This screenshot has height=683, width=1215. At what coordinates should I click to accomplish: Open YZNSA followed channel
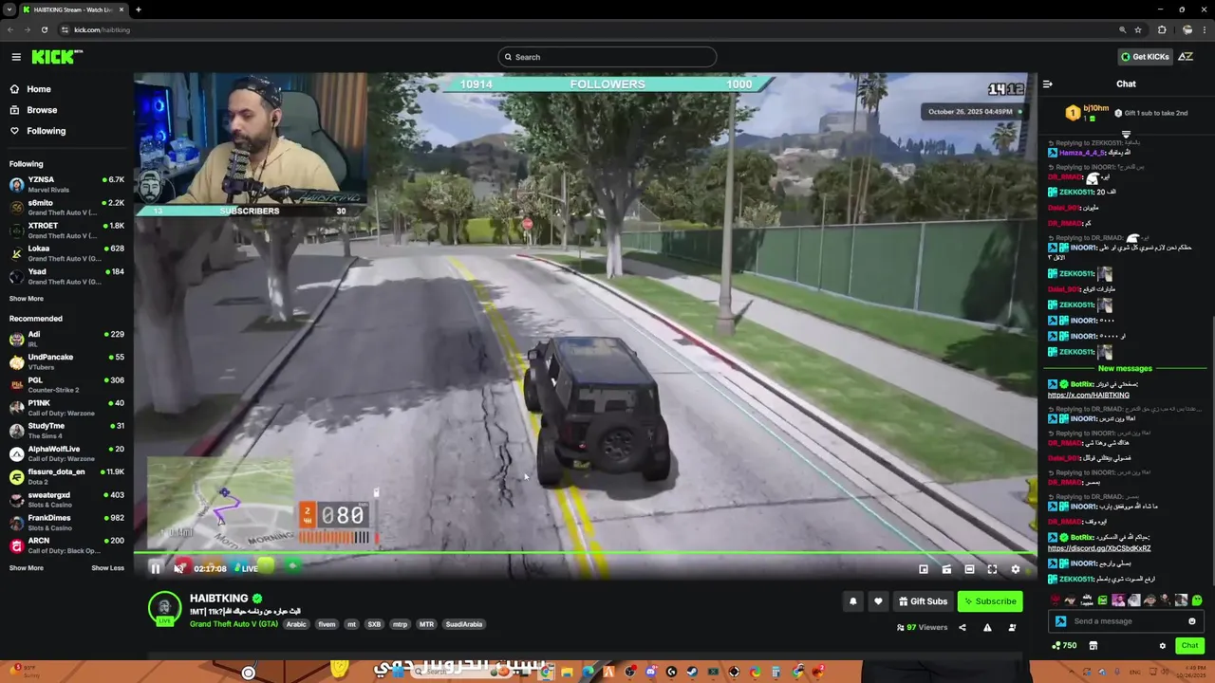coord(66,183)
